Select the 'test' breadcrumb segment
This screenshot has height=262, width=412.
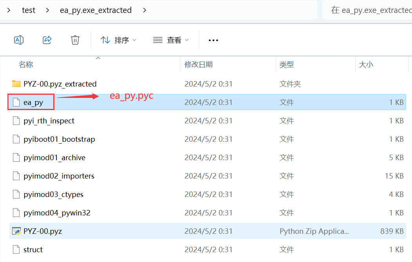(x=29, y=10)
